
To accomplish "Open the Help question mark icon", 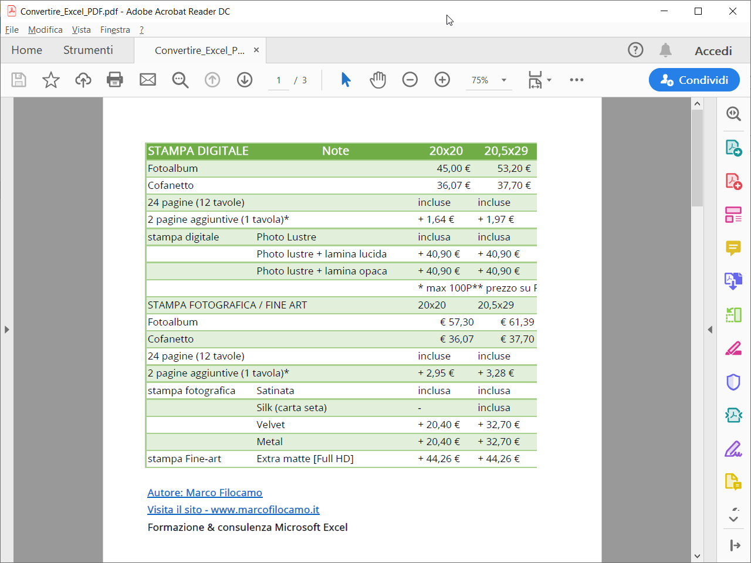I will (635, 50).
